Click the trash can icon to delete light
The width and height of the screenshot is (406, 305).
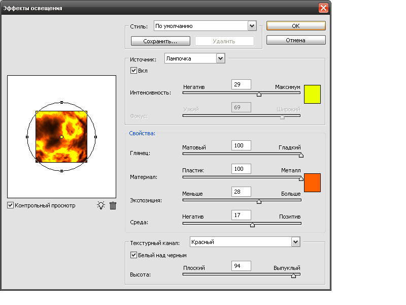(x=113, y=206)
